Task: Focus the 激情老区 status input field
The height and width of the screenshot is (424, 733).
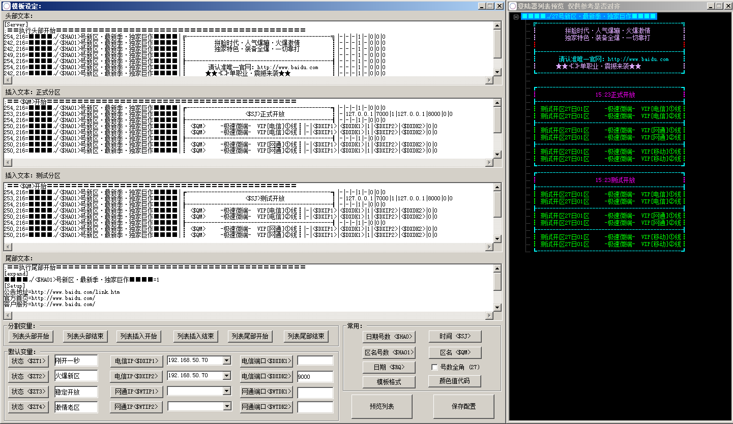Action: click(x=76, y=407)
